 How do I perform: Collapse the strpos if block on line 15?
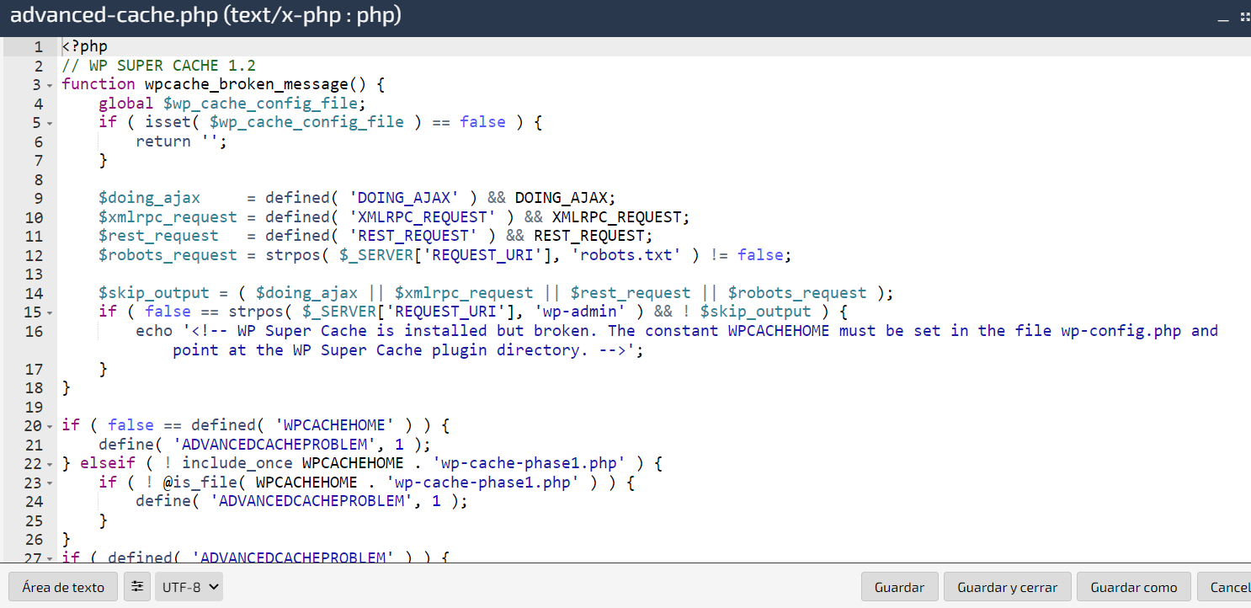tap(50, 312)
